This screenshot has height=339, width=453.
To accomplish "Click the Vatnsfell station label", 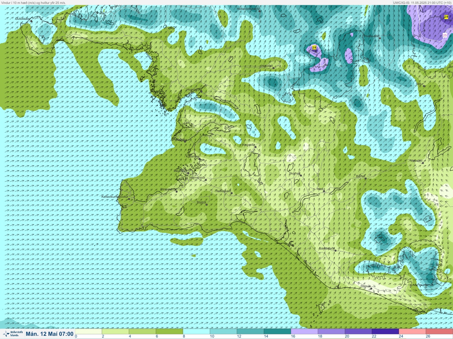I will click(x=416, y=160).
